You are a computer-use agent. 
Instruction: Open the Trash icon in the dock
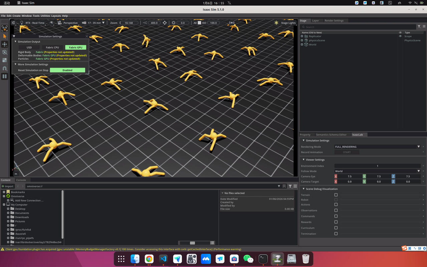[306, 259]
